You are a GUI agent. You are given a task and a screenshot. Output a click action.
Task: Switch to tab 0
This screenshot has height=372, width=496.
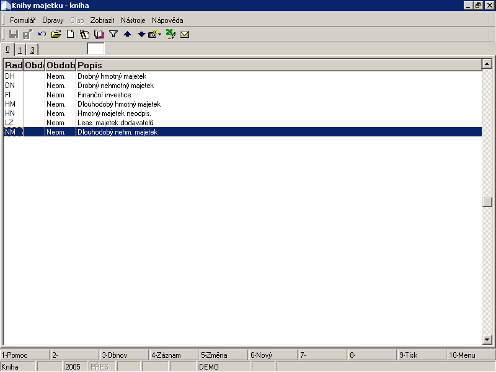tap(7, 50)
